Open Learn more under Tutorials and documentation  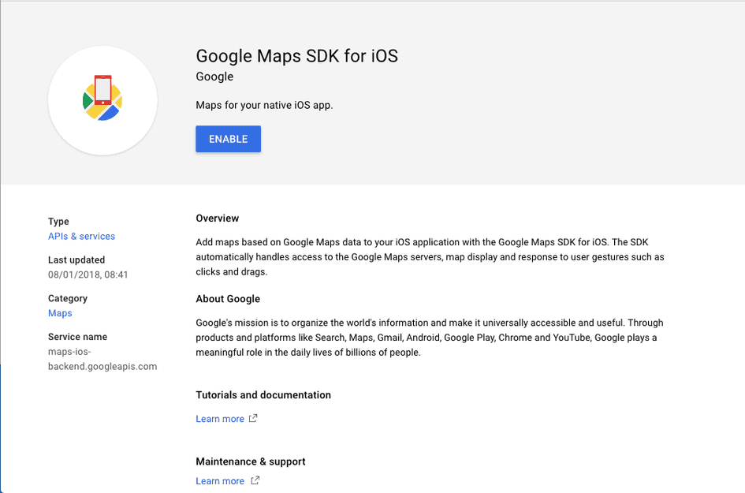pyautogui.click(x=220, y=418)
